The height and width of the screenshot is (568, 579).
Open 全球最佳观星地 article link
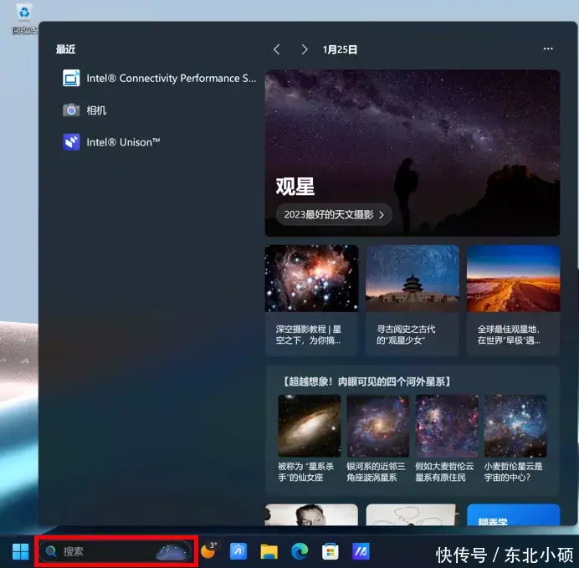[x=509, y=335]
